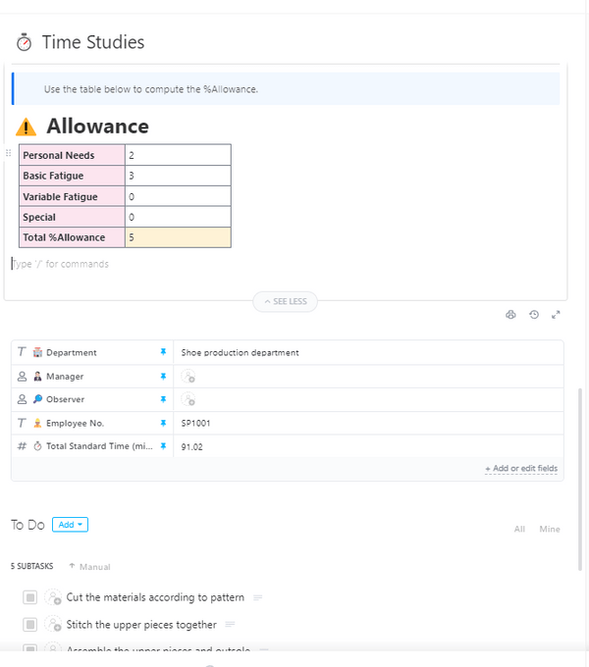Click the pin icon on Department field
This screenshot has width=589, height=667.
pos(163,352)
